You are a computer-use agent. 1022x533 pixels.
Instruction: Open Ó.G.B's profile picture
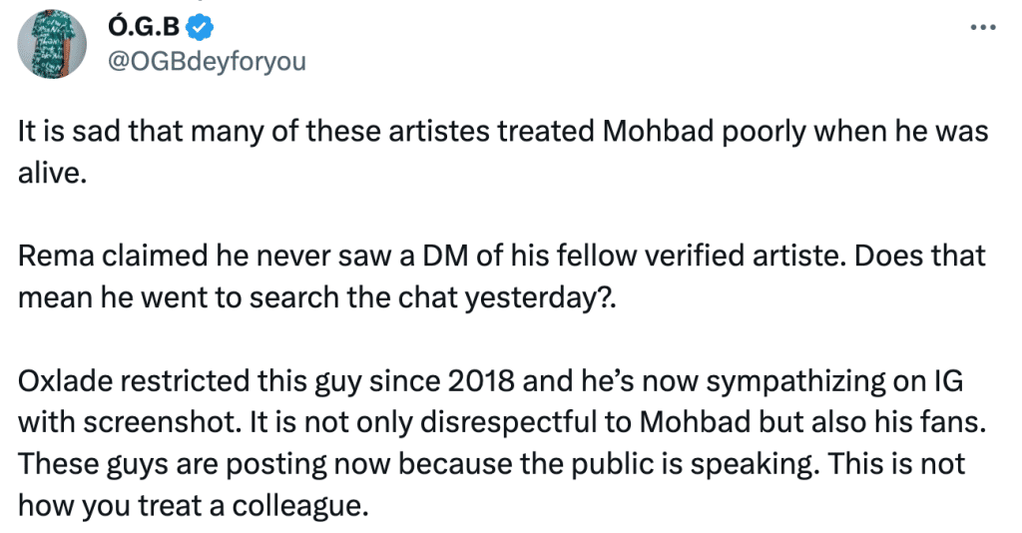(52, 44)
